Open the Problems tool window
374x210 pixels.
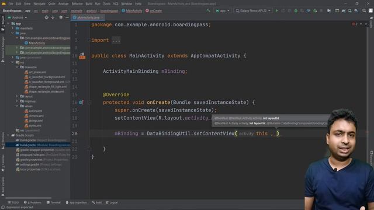pyautogui.click(x=33, y=202)
